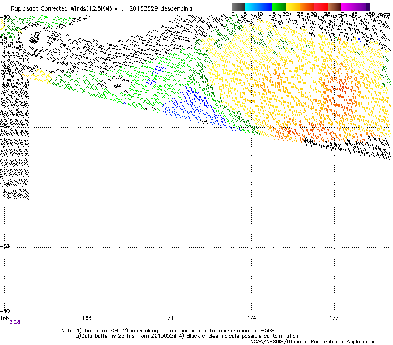This screenshot has width=393, height=345.
Task: Click the 'NOAA/NESDIS/Office of Research and Applications' credit
Action: tap(313, 342)
